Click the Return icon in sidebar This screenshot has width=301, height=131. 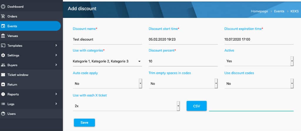[3, 85]
